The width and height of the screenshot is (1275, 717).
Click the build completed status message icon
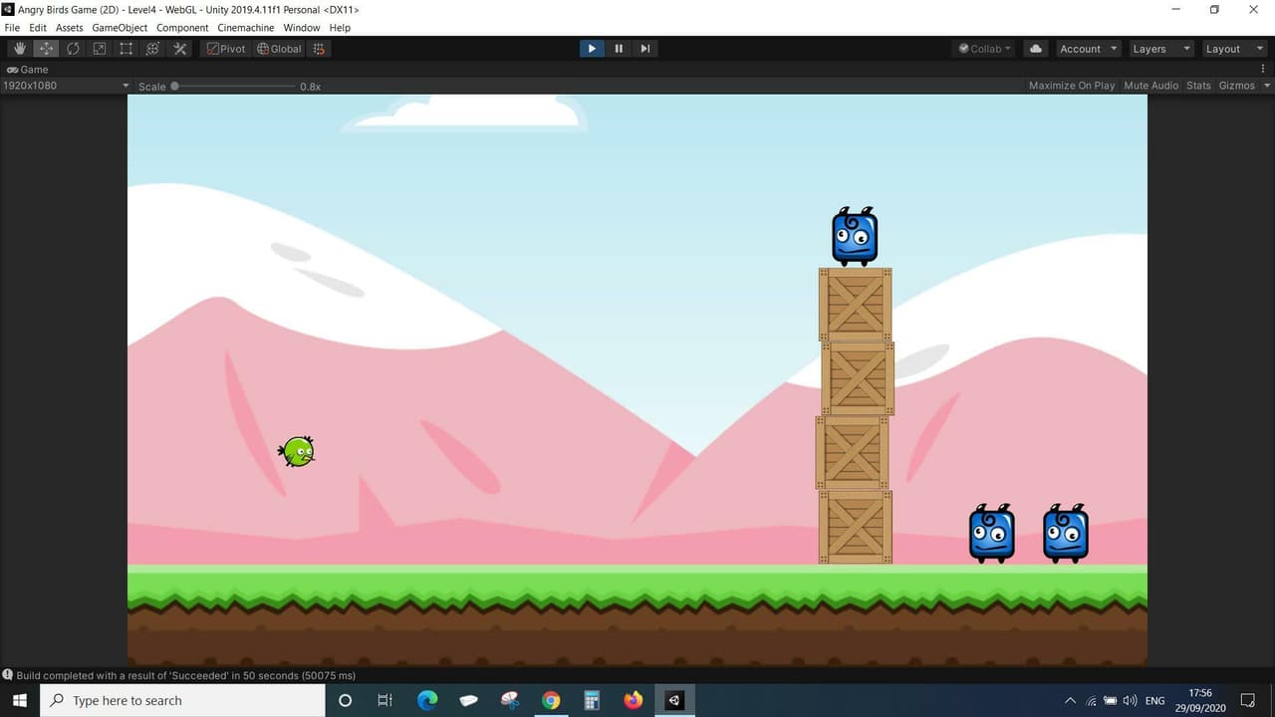8,675
